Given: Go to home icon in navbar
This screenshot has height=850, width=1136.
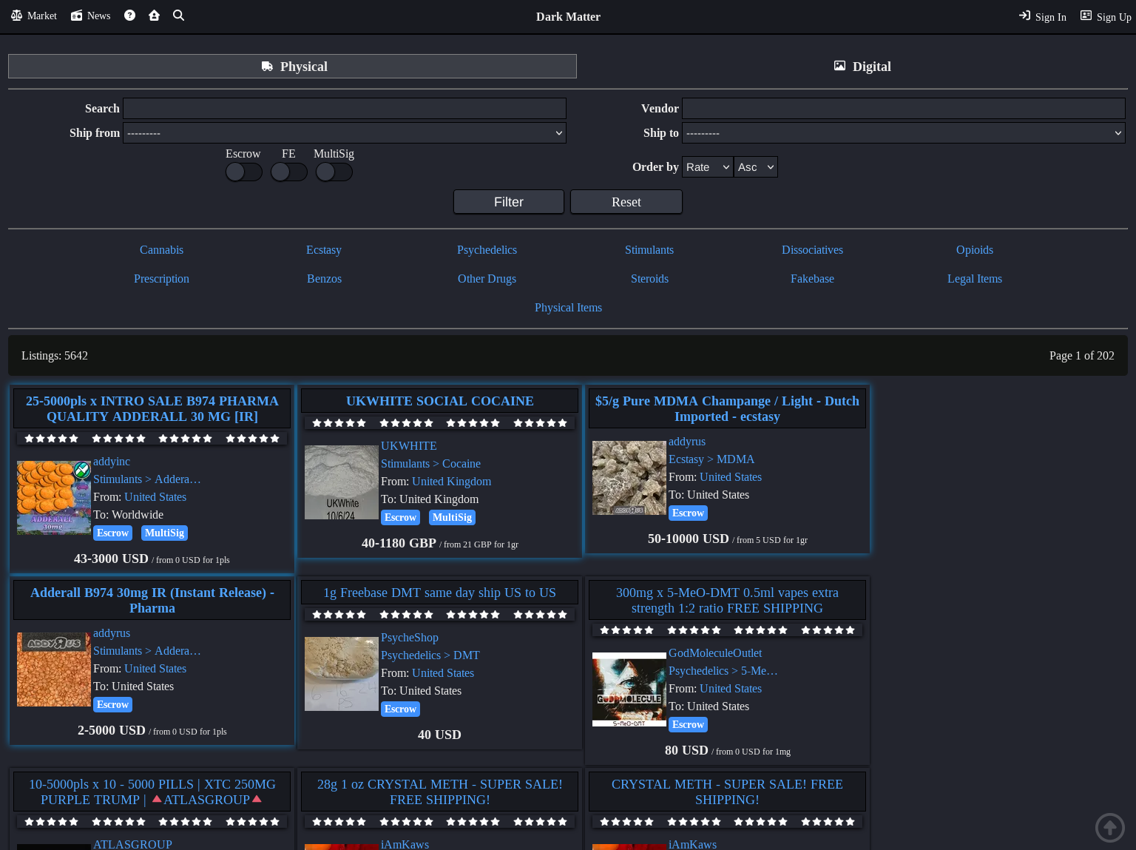Looking at the screenshot, I should point(154,16).
